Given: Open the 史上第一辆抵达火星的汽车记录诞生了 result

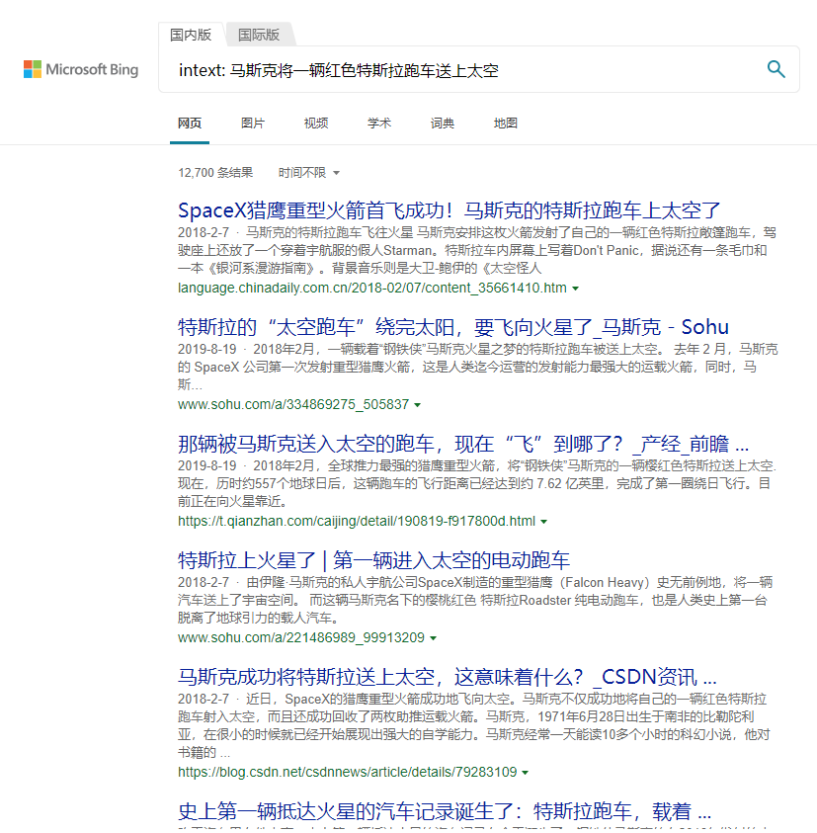Looking at the screenshot, I should [445, 811].
